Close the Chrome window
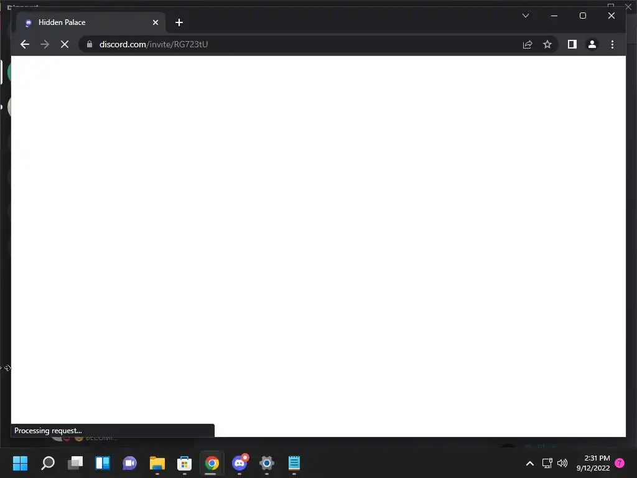637x478 pixels. [611, 16]
